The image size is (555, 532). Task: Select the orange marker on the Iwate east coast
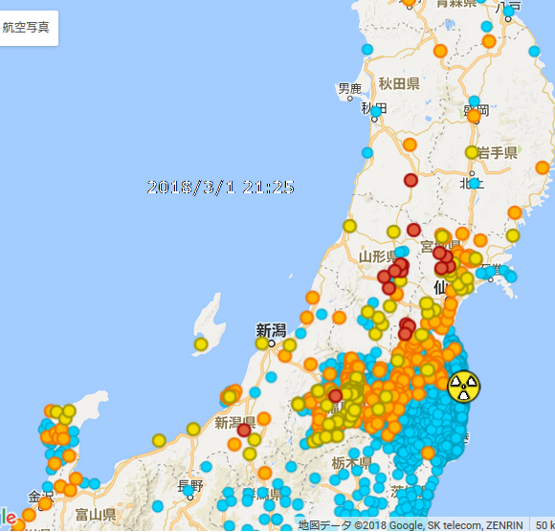(x=543, y=167)
